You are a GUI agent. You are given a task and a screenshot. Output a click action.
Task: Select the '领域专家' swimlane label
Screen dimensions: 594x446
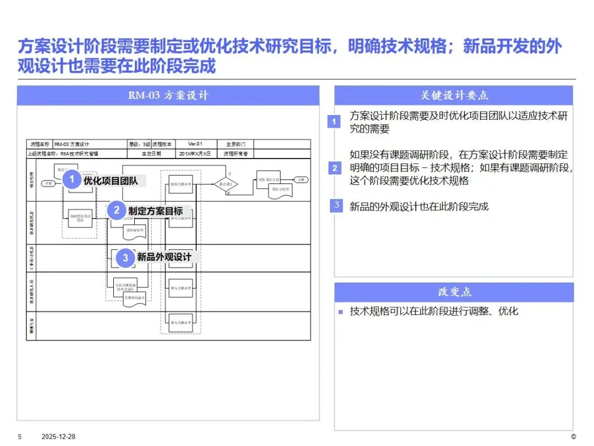[x=31, y=326]
